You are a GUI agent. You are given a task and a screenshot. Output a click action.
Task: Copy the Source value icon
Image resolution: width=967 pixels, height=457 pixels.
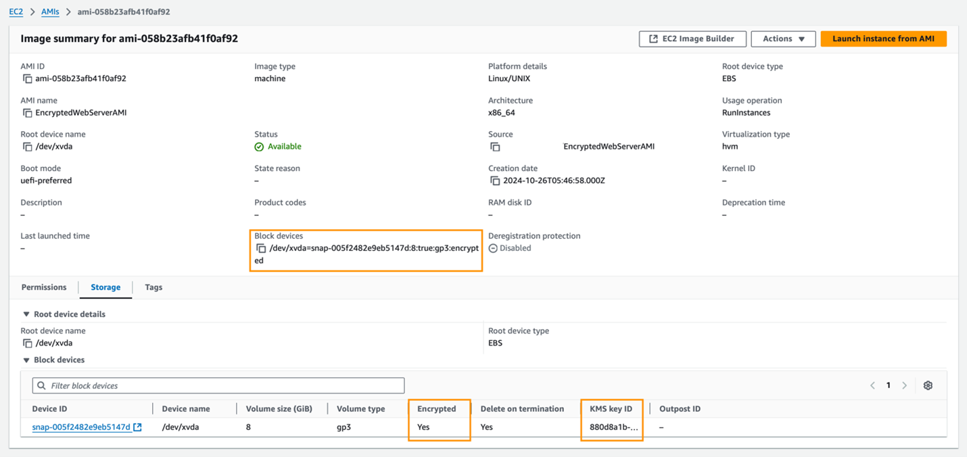(495, 147)
